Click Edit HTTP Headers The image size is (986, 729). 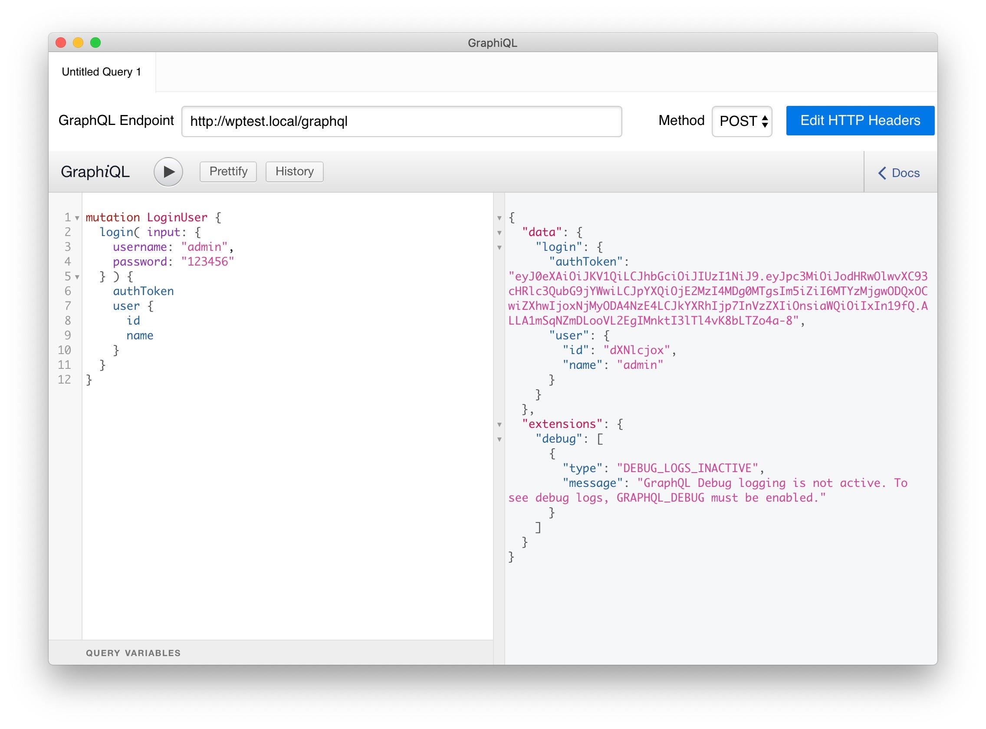tap(860, 120)
